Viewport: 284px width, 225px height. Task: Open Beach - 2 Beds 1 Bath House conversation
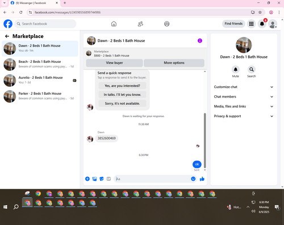point(40,65)
